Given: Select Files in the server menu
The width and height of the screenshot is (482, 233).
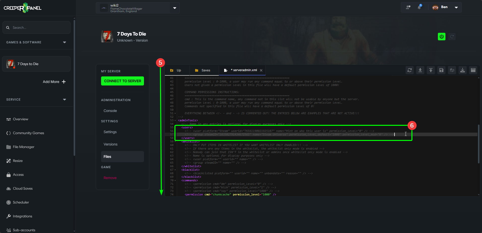Looking at the screenshot, I should [x=123, y=157].
